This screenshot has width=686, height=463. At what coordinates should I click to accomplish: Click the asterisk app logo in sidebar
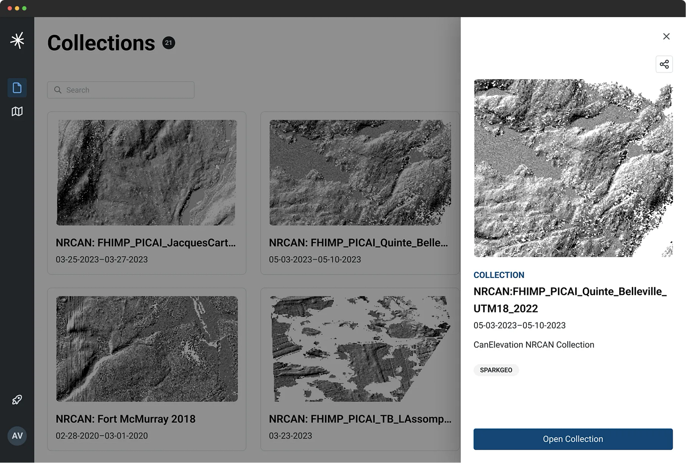[17, 41]
